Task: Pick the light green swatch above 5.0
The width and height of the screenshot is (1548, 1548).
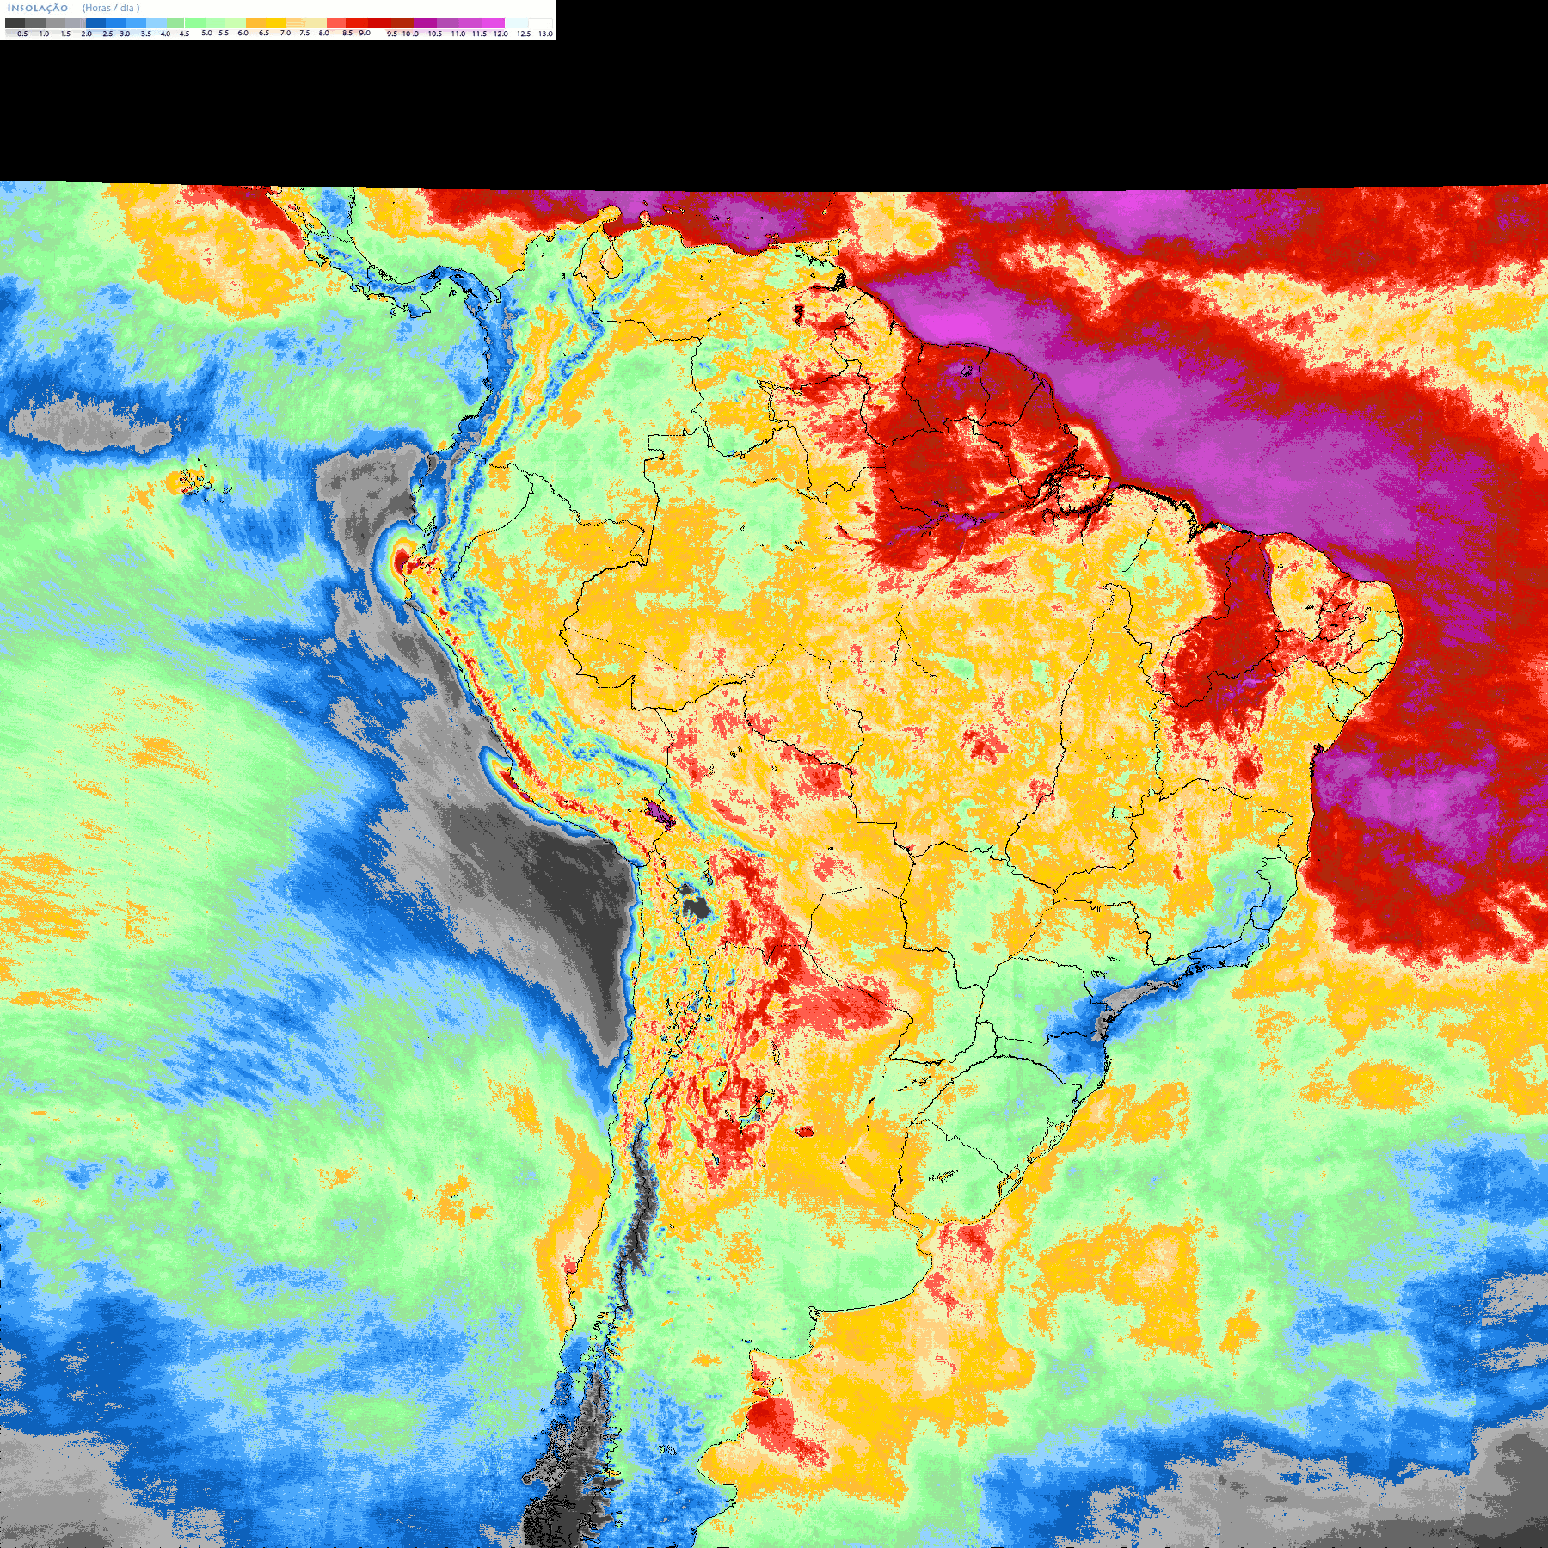Action: click(x=195, y=23)
